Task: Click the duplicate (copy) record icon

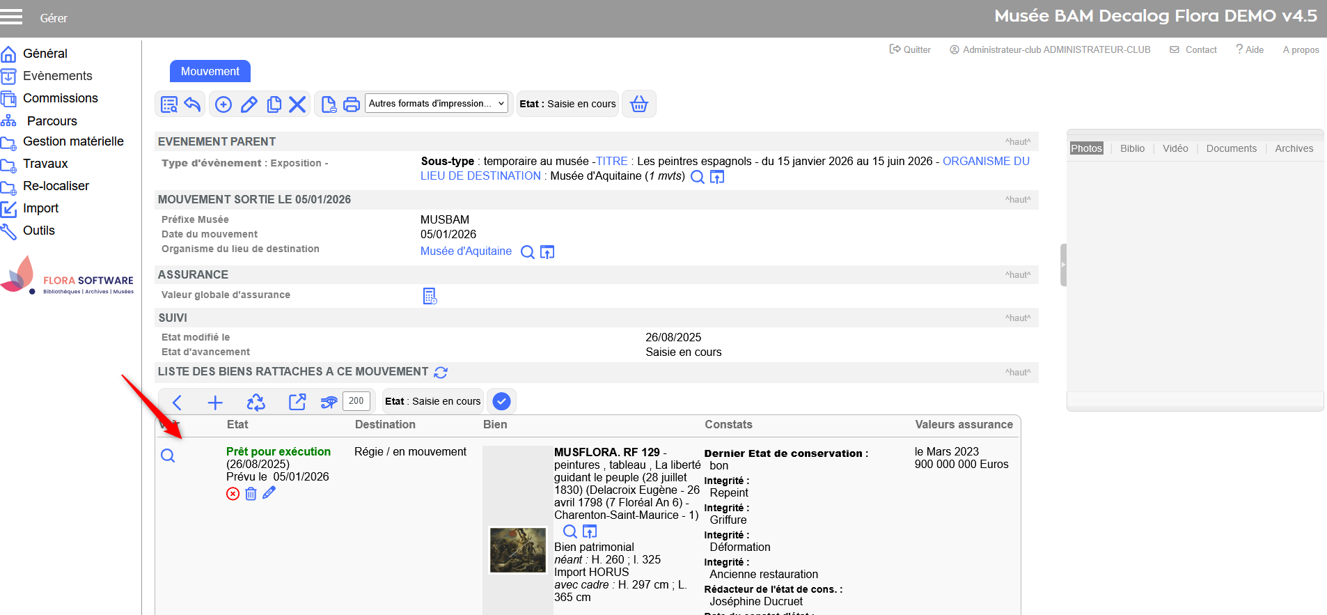Action: (274, 104)
